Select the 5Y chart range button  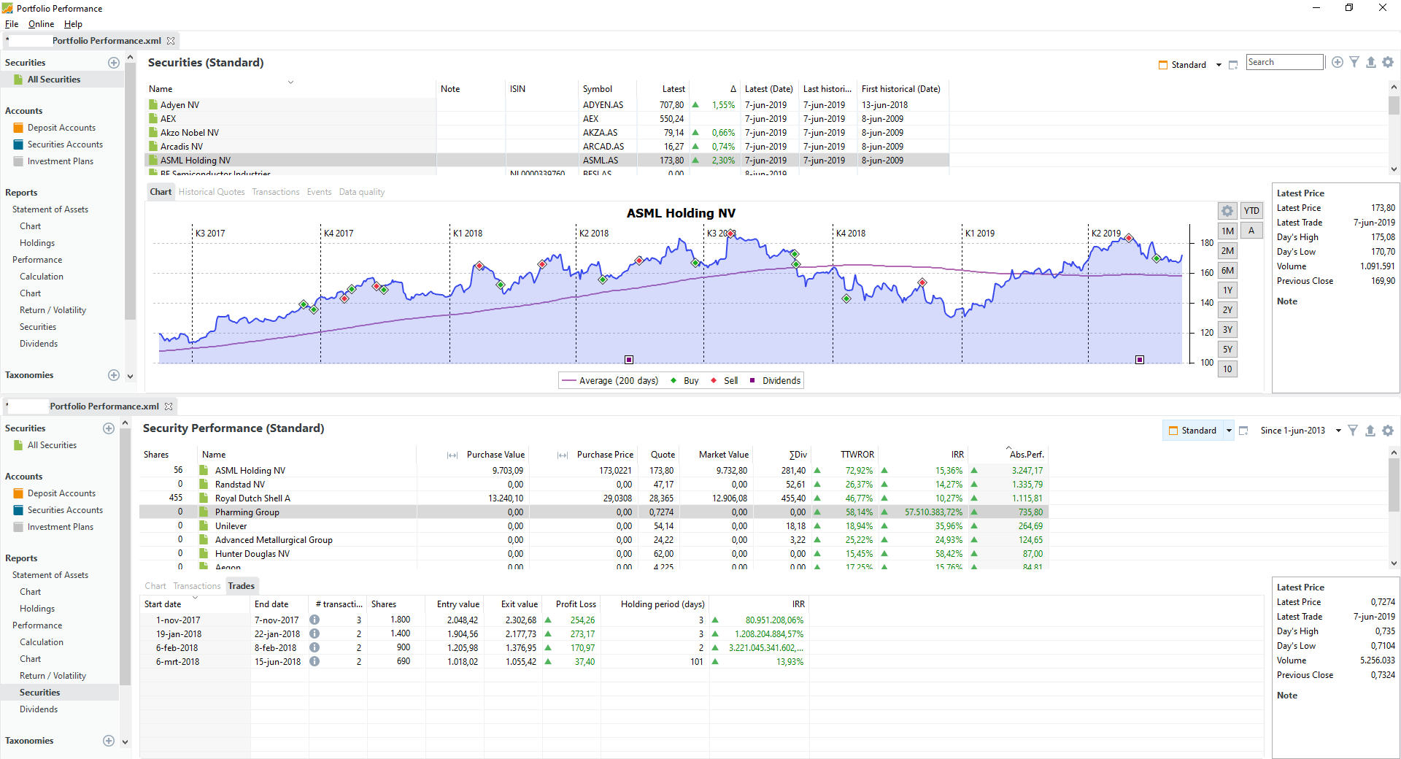1227,350
